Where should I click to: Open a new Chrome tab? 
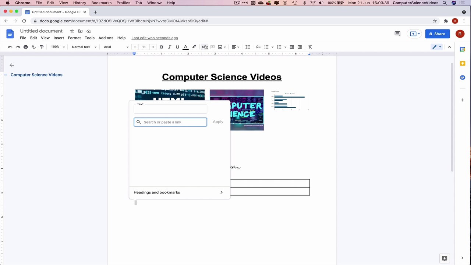95,12
